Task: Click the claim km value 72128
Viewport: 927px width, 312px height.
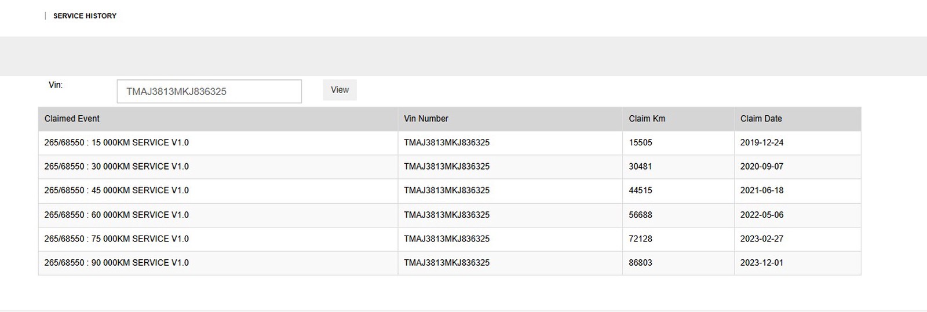Action: click(x=640, y=238)
